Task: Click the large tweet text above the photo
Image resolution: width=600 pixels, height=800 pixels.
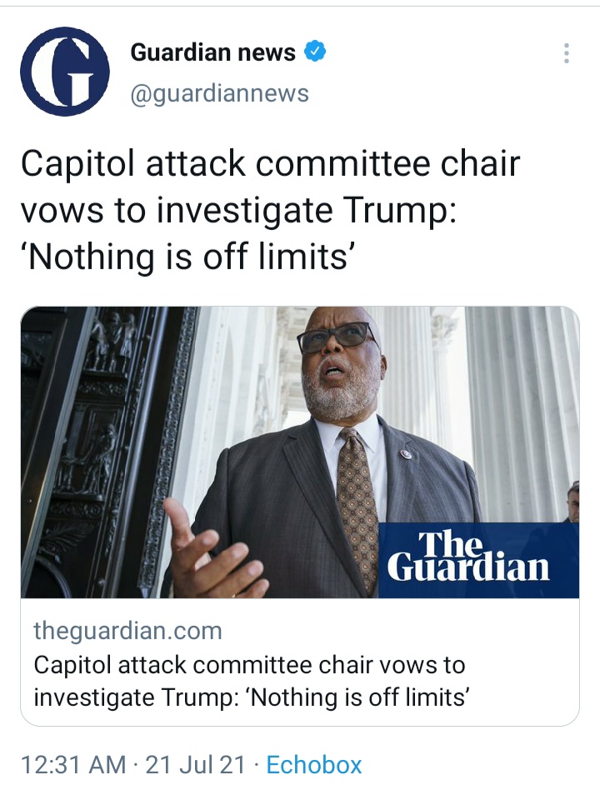Action: tap(269, 208)
